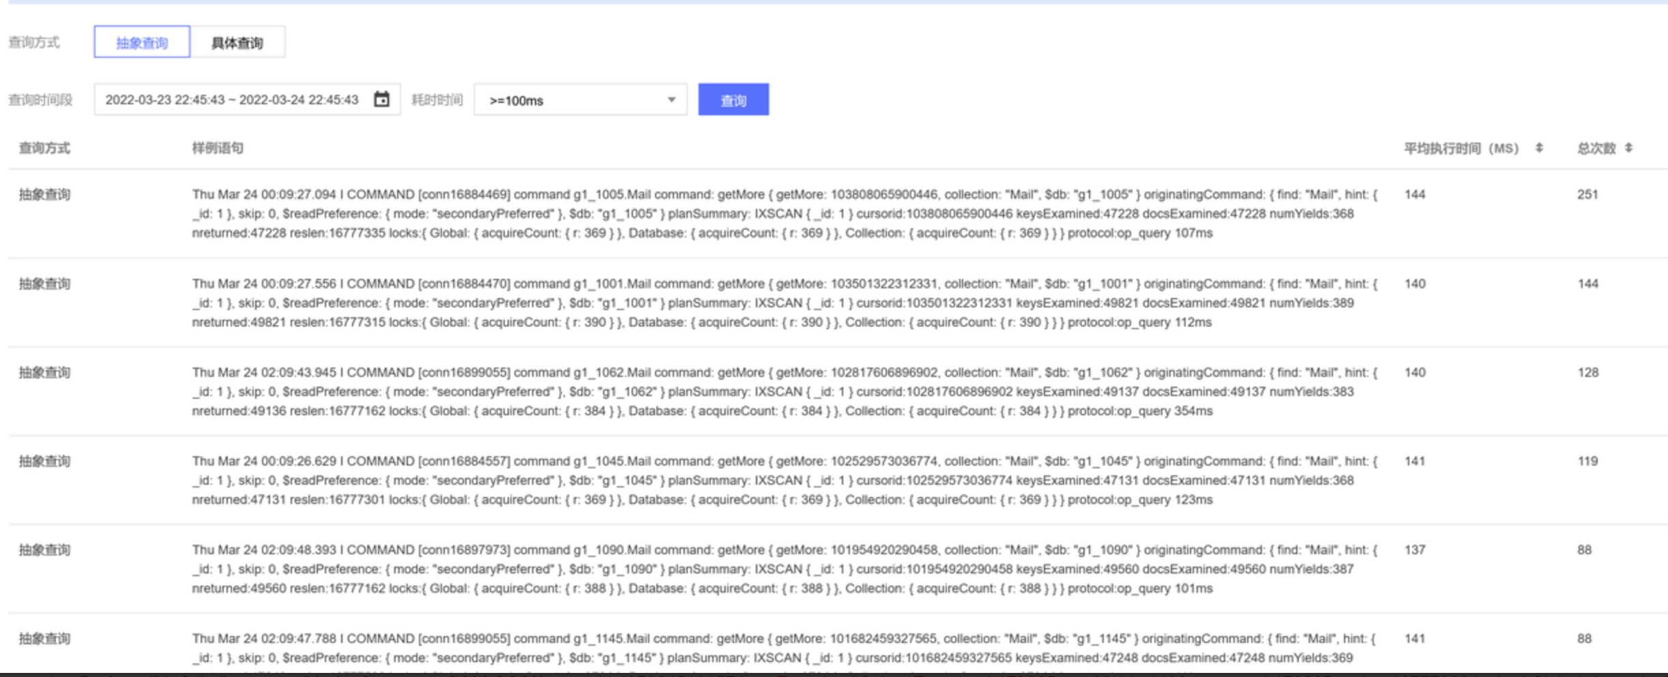The height and width of the screenshot is (677, 1668).
Task: Expand the 耗时时间 >=100ms dropdown
Action: 581,100
